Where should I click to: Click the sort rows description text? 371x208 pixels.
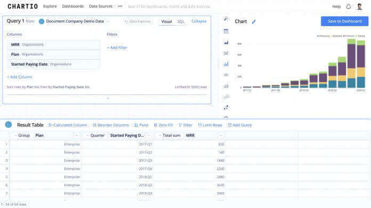[x=49, y=87]
